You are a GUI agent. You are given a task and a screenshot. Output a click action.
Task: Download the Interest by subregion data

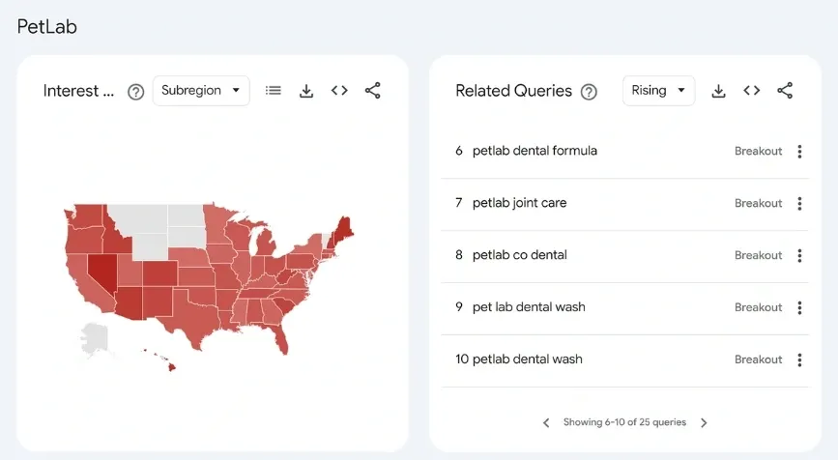pos(306,91)
